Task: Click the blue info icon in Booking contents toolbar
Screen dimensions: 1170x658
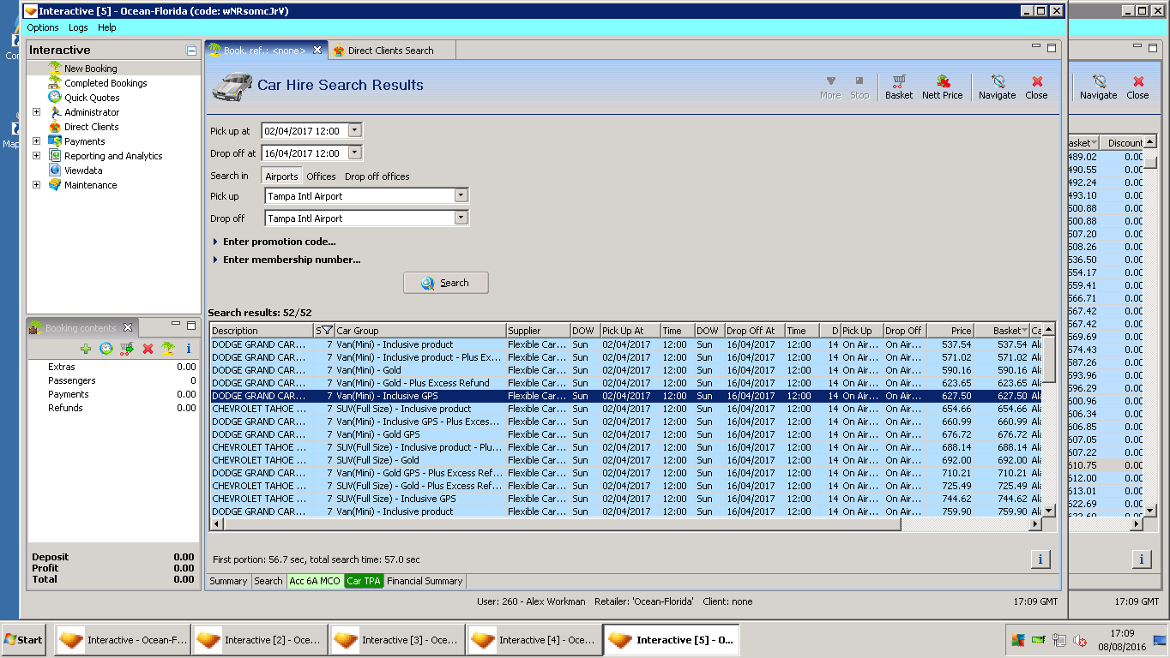Action: (188, 349)
